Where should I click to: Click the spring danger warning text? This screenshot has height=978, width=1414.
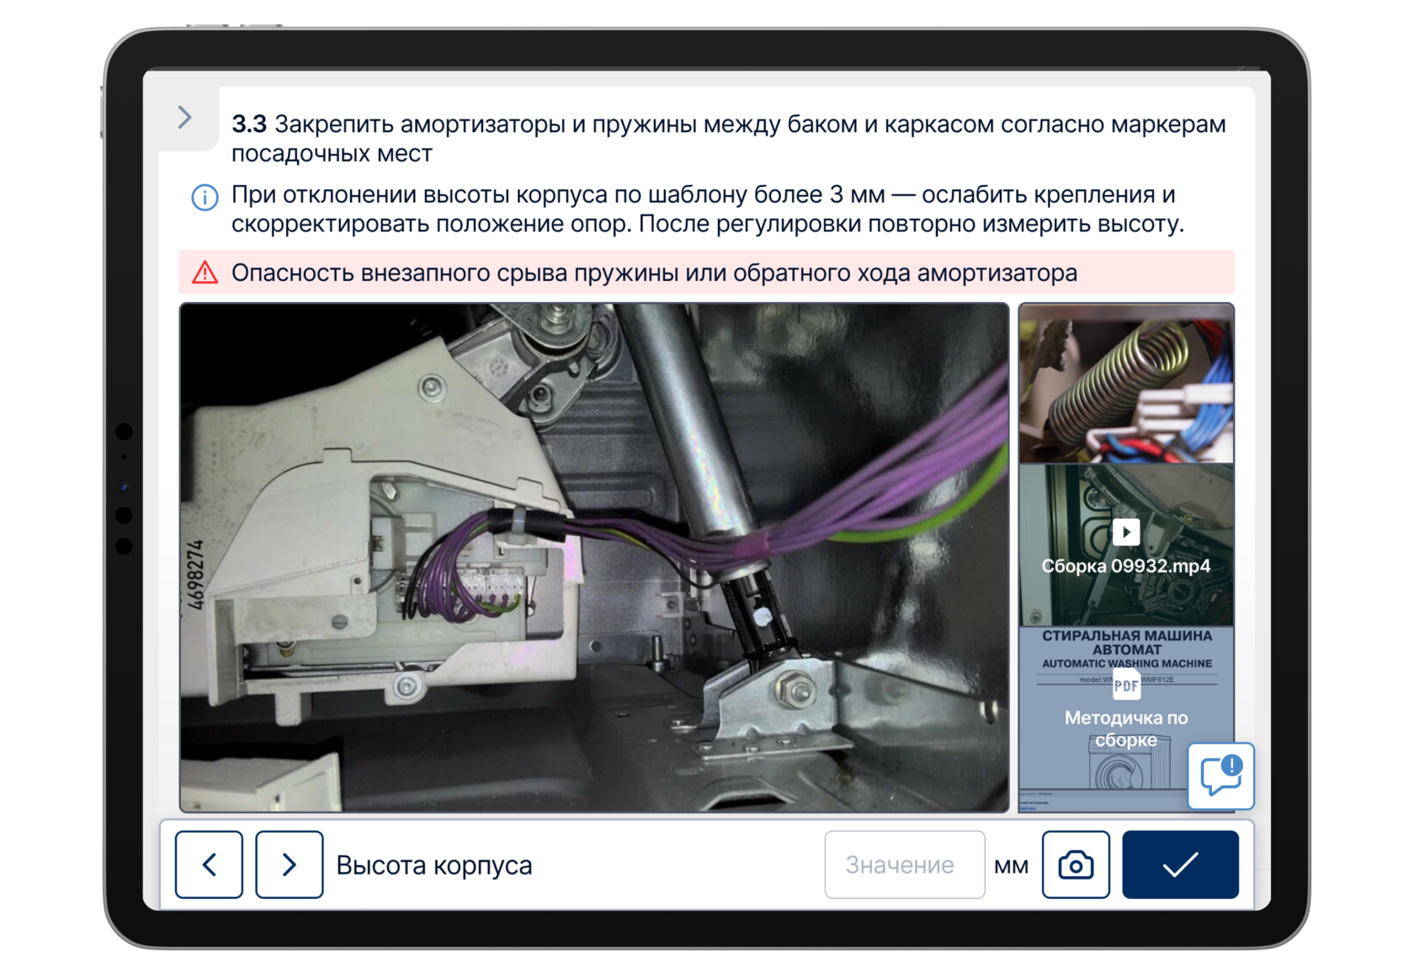point(654,273)
